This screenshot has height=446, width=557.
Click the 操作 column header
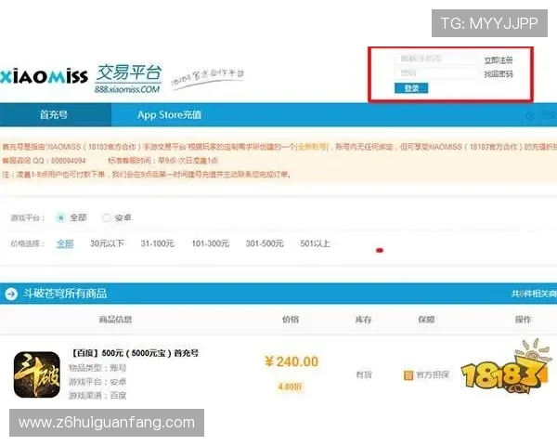[523, 319]
